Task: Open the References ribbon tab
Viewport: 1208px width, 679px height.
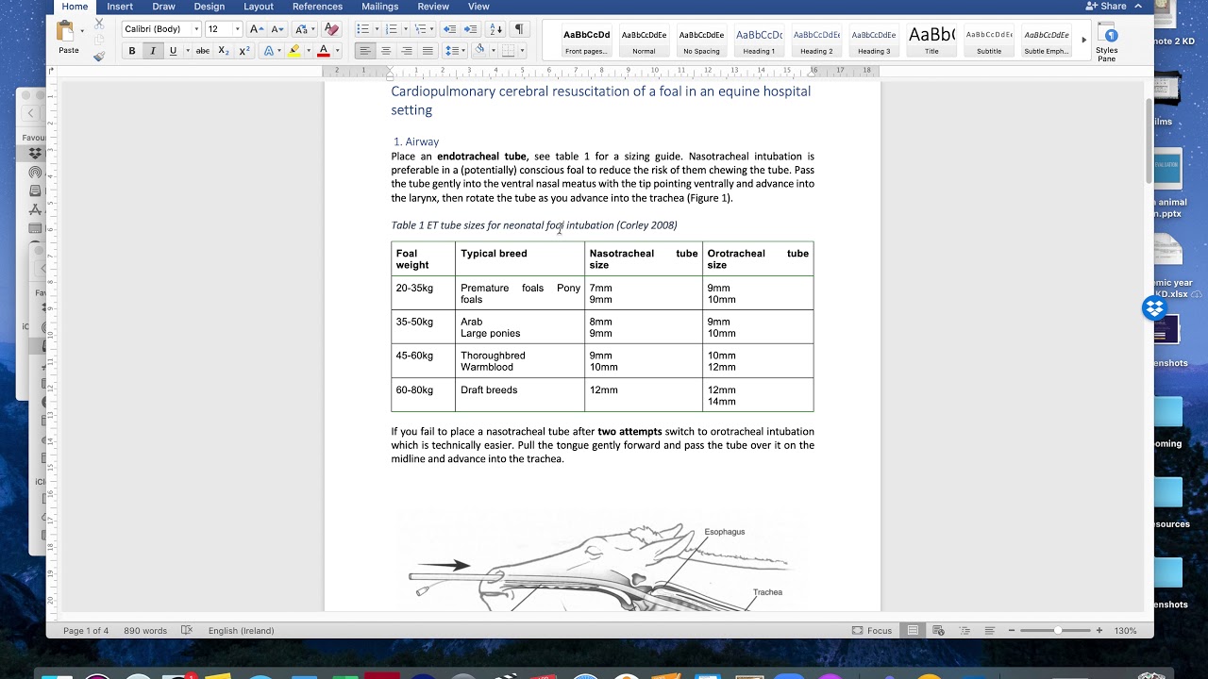Action: click(x=317, y=7)
